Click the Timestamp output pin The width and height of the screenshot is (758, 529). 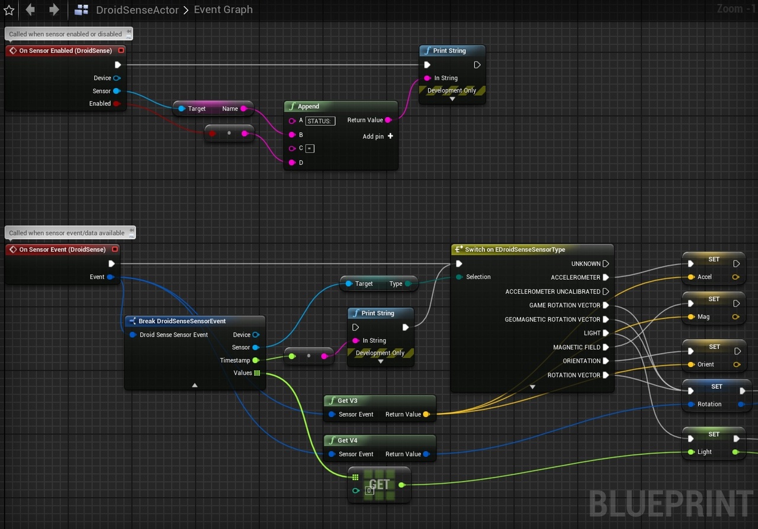pyautogui.click(x=256, y=360)
